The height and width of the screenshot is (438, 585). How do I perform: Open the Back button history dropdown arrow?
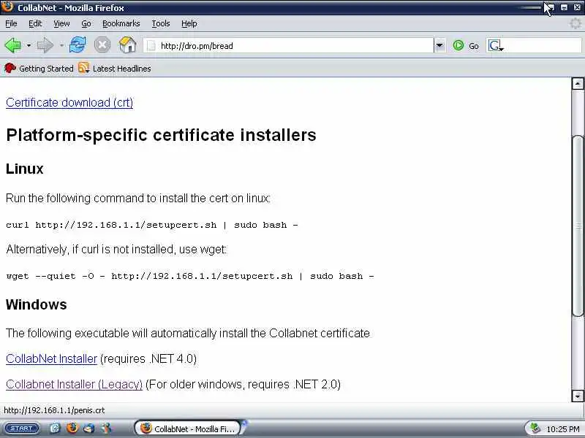(x=29, y=45)
